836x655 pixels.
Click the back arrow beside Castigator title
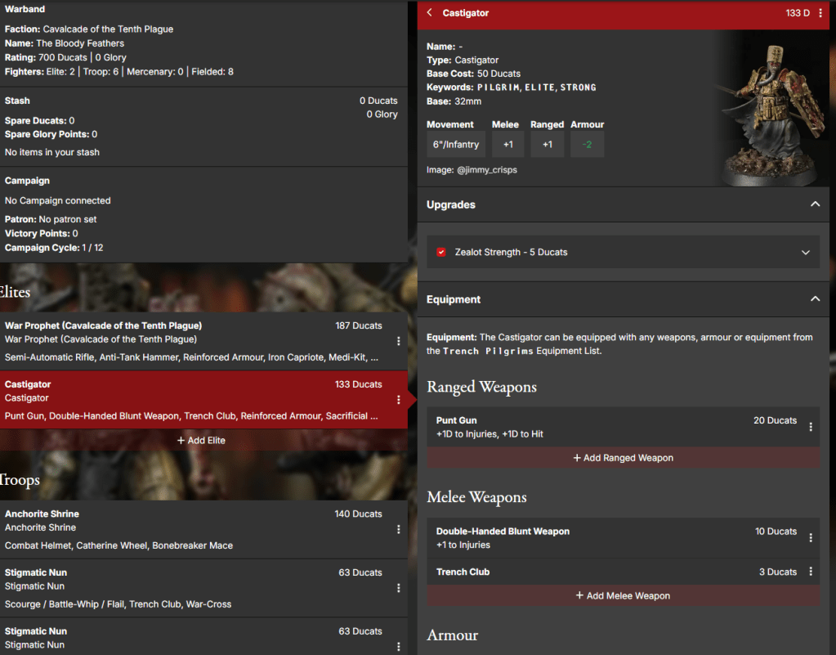tap(430, 13)
